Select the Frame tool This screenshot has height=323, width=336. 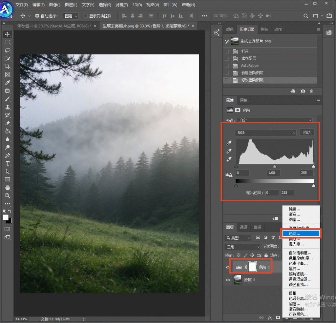pyautogui.click(x=8, y=74)
